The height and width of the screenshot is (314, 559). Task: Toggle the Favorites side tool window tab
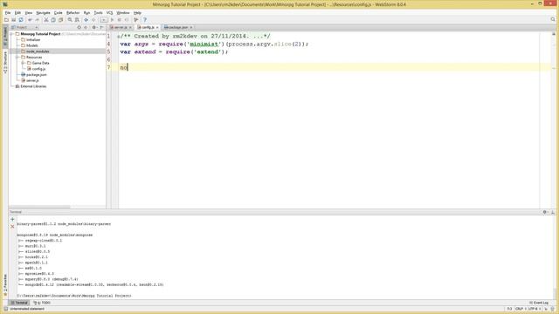click(x=5, y=285)
